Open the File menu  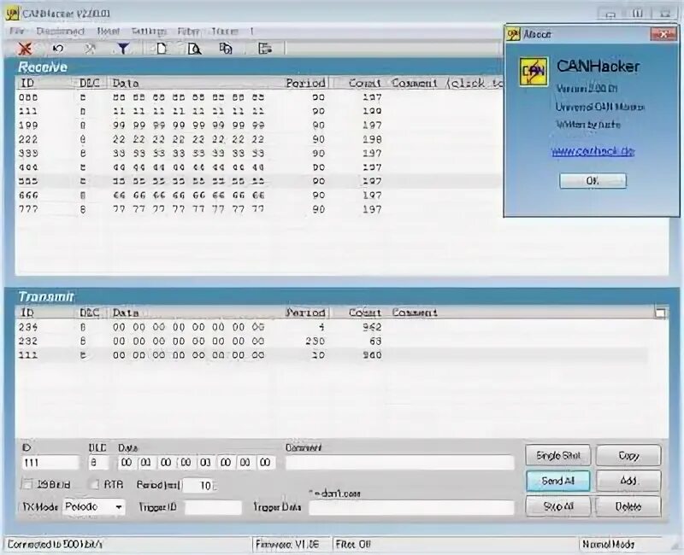pyautogui.click(x=16, y=32)
